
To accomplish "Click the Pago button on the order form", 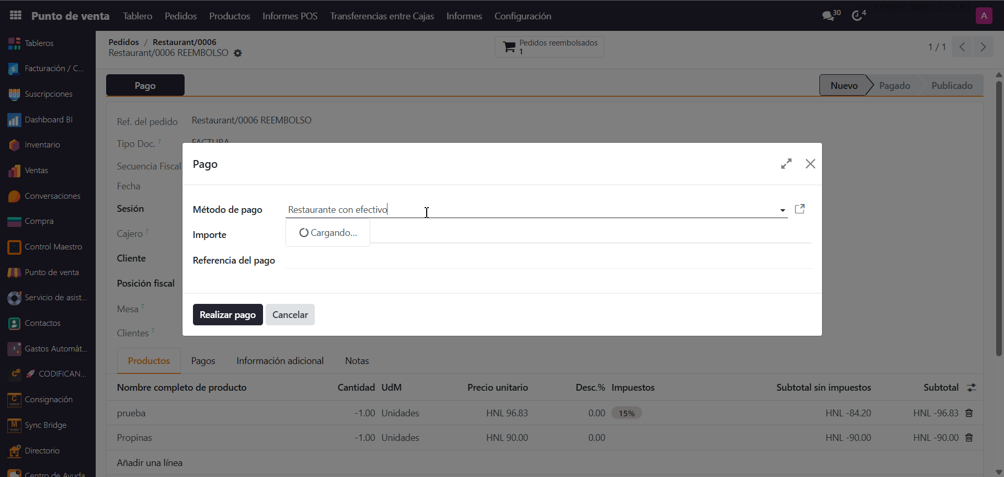I will (145, 85).
